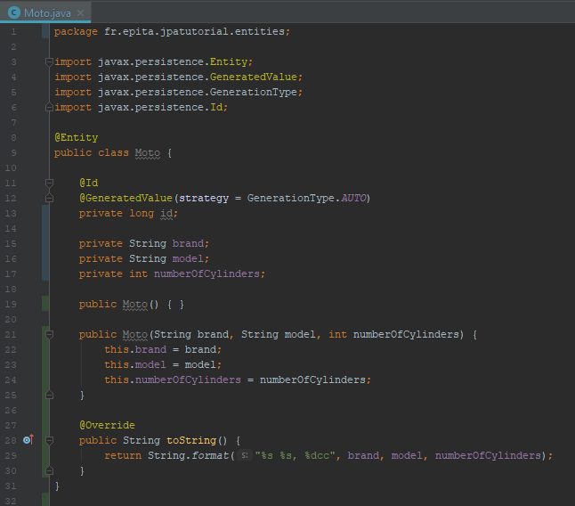The image size is (575, 506).
Task: Click the 'model' field declaration on line 16
Action: [188, 258]
